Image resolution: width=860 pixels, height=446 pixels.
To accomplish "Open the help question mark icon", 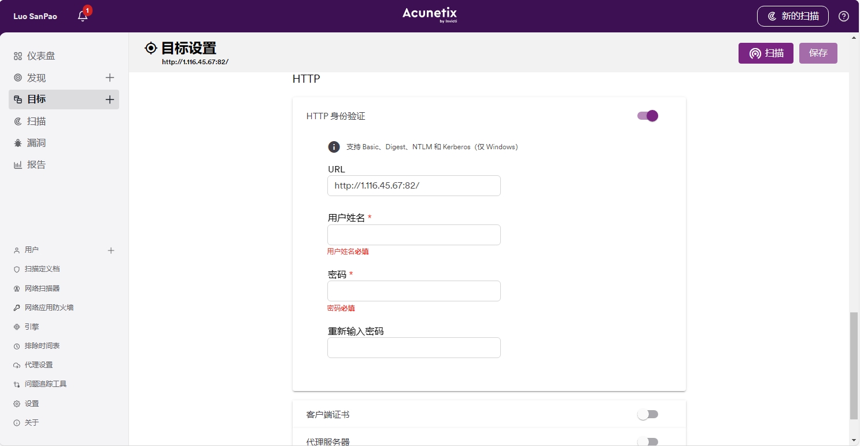I will click(844, 16).
